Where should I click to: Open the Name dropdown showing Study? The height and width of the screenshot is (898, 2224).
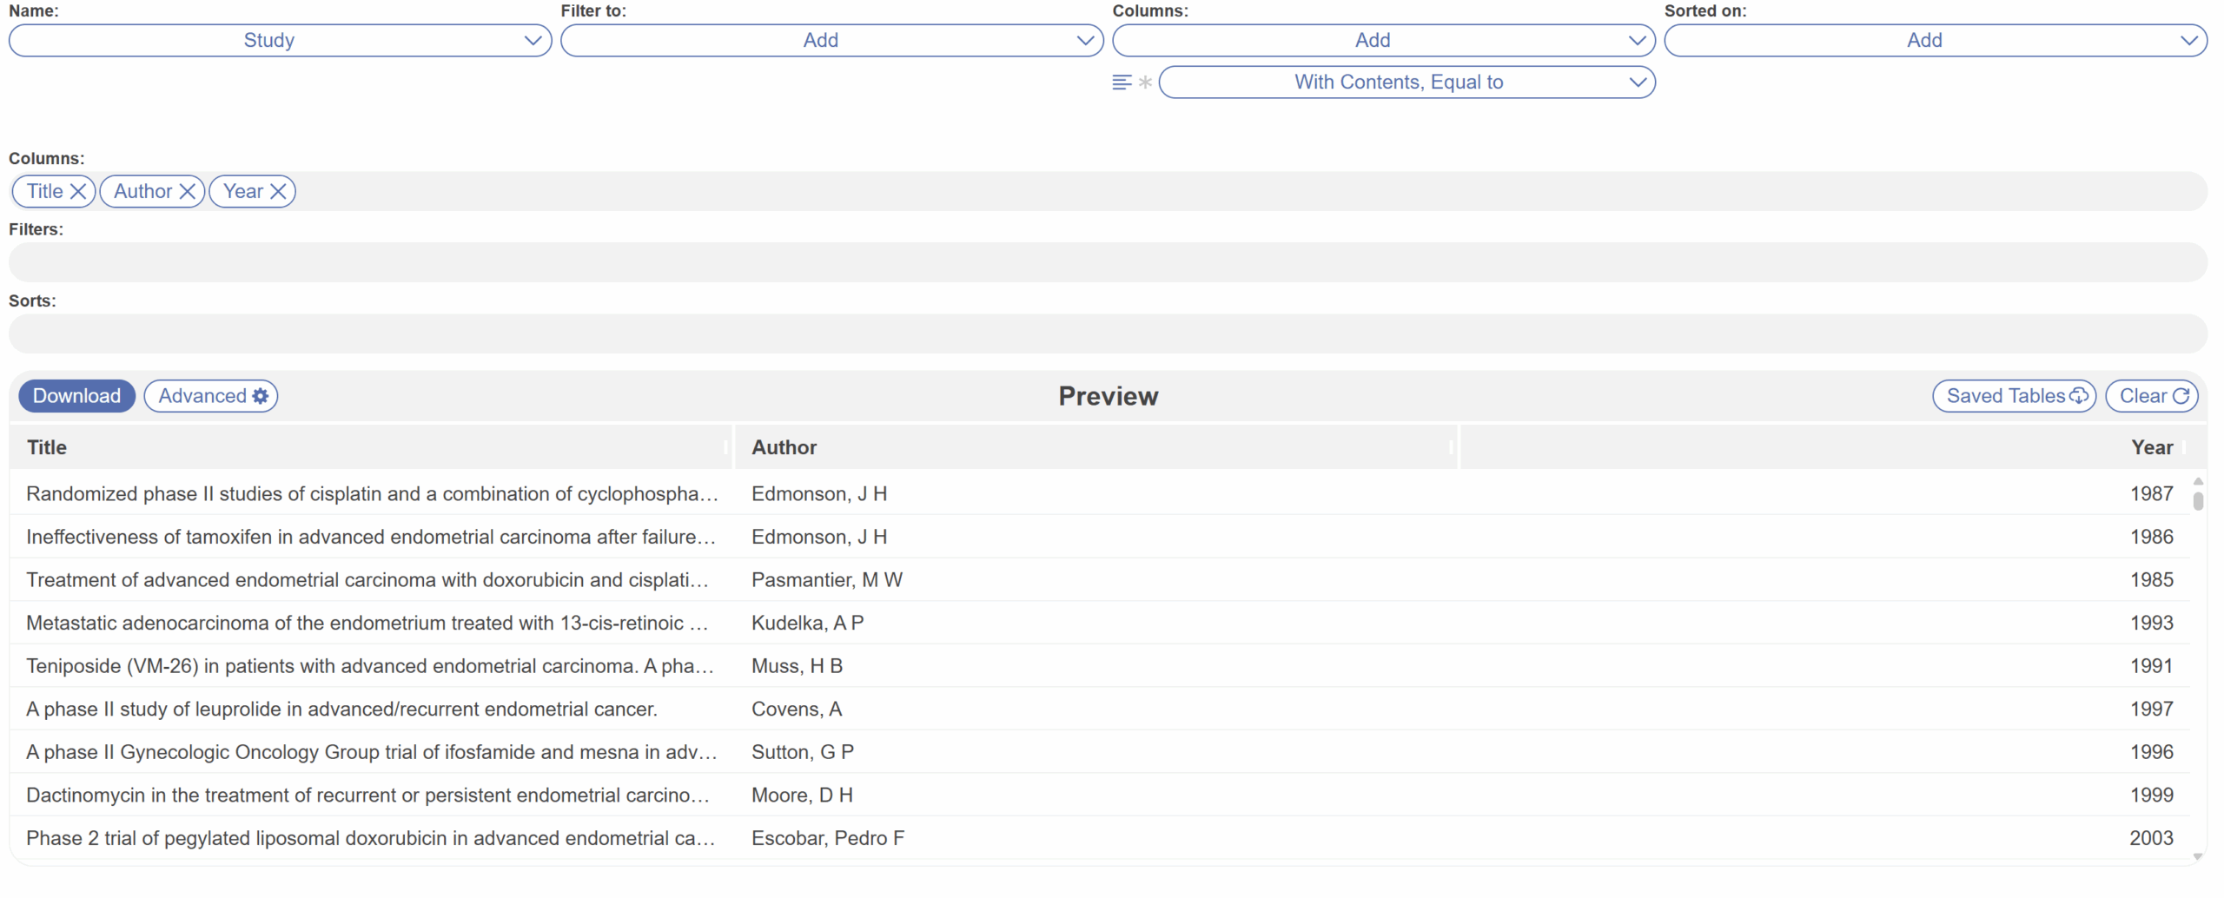click(280, 41)
